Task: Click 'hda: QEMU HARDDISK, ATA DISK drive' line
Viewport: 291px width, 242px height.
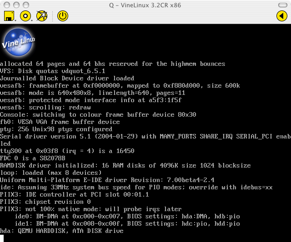Action: [x=62, y=231]
